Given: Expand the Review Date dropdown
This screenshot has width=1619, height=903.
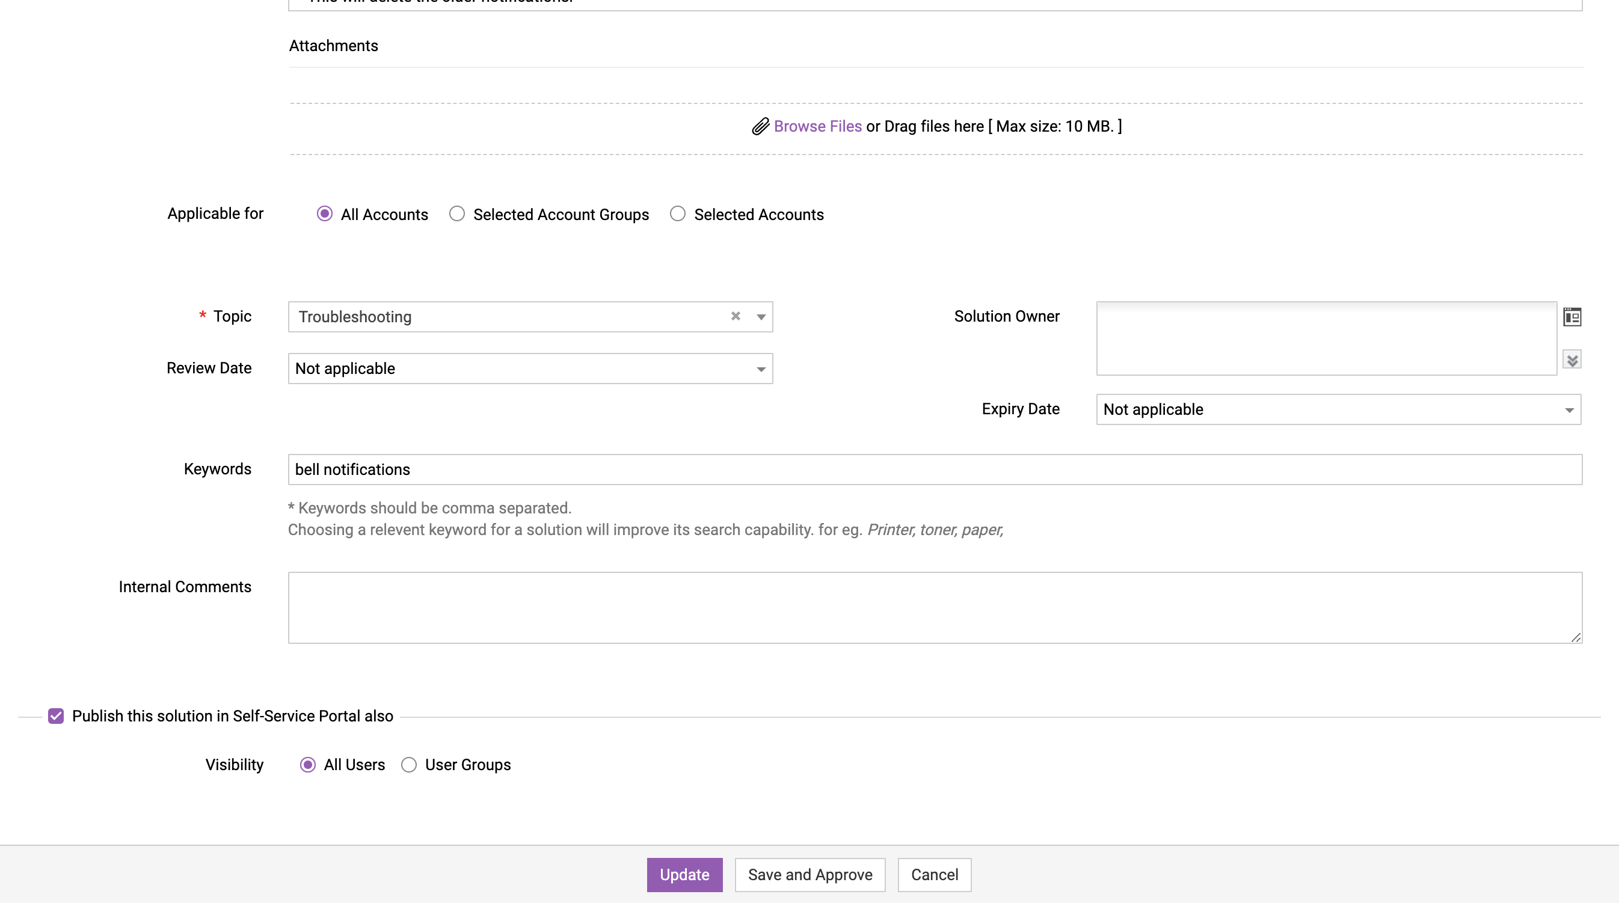Looking at the screenshot, I should 761,369.
